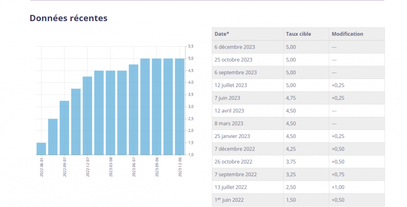This screenshot has width=407, height=207.
Task: Select the "Taux cible" column header
Action: click(298, 34)
